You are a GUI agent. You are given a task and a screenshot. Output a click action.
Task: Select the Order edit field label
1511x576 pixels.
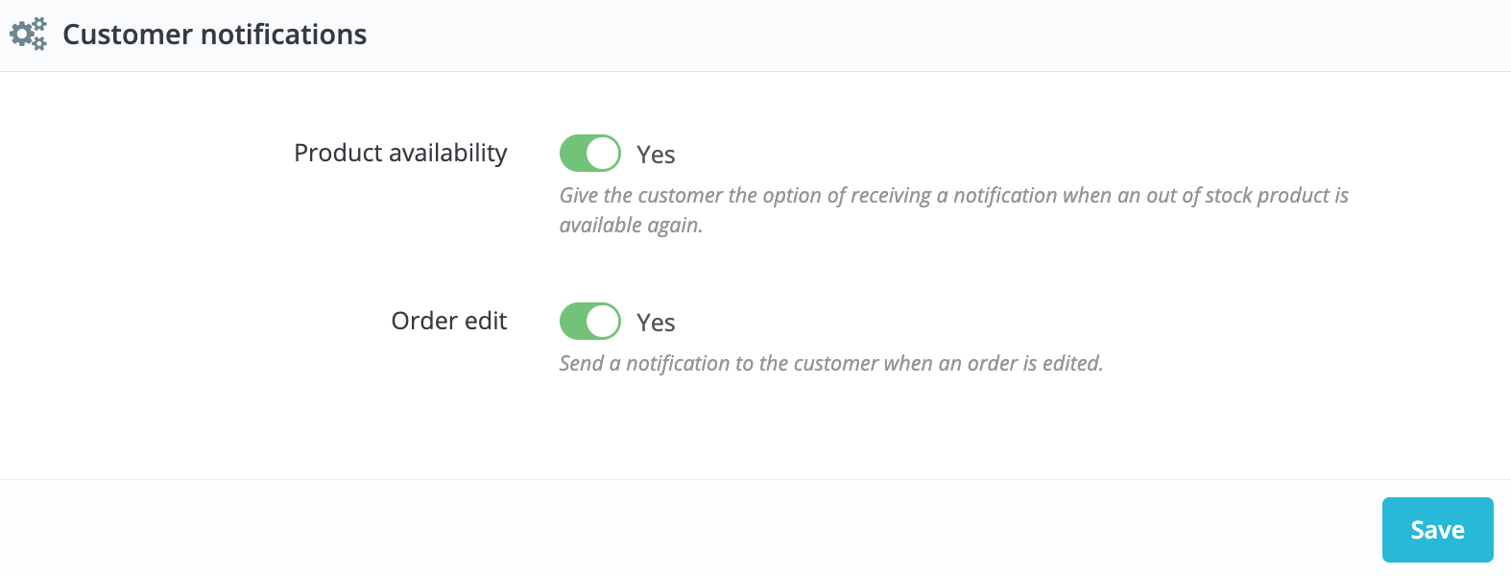click(x=448, y=321)
